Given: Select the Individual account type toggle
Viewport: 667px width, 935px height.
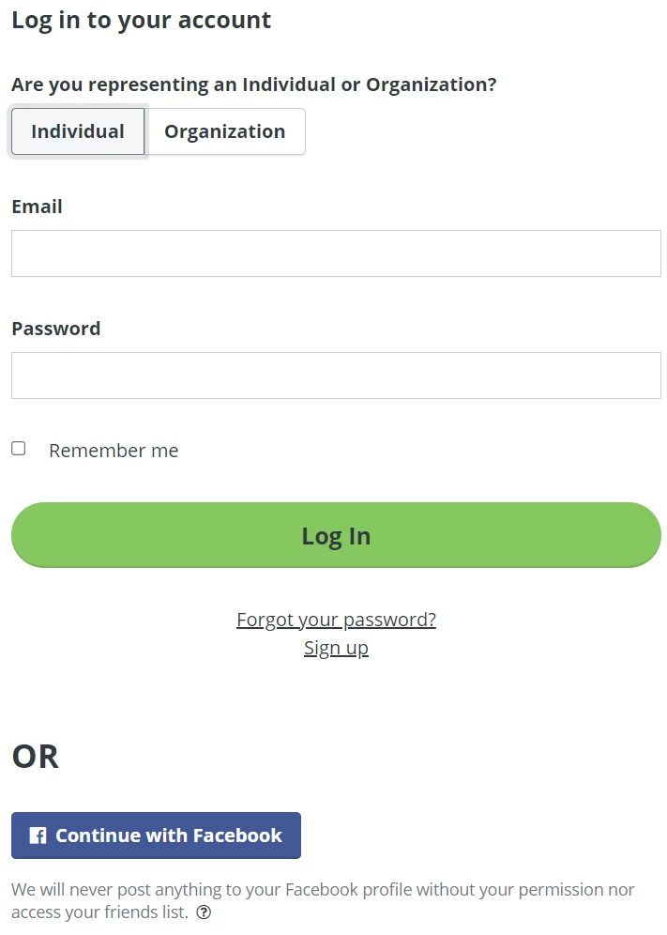Looking at the screenshot, I should tap(77, 131).
